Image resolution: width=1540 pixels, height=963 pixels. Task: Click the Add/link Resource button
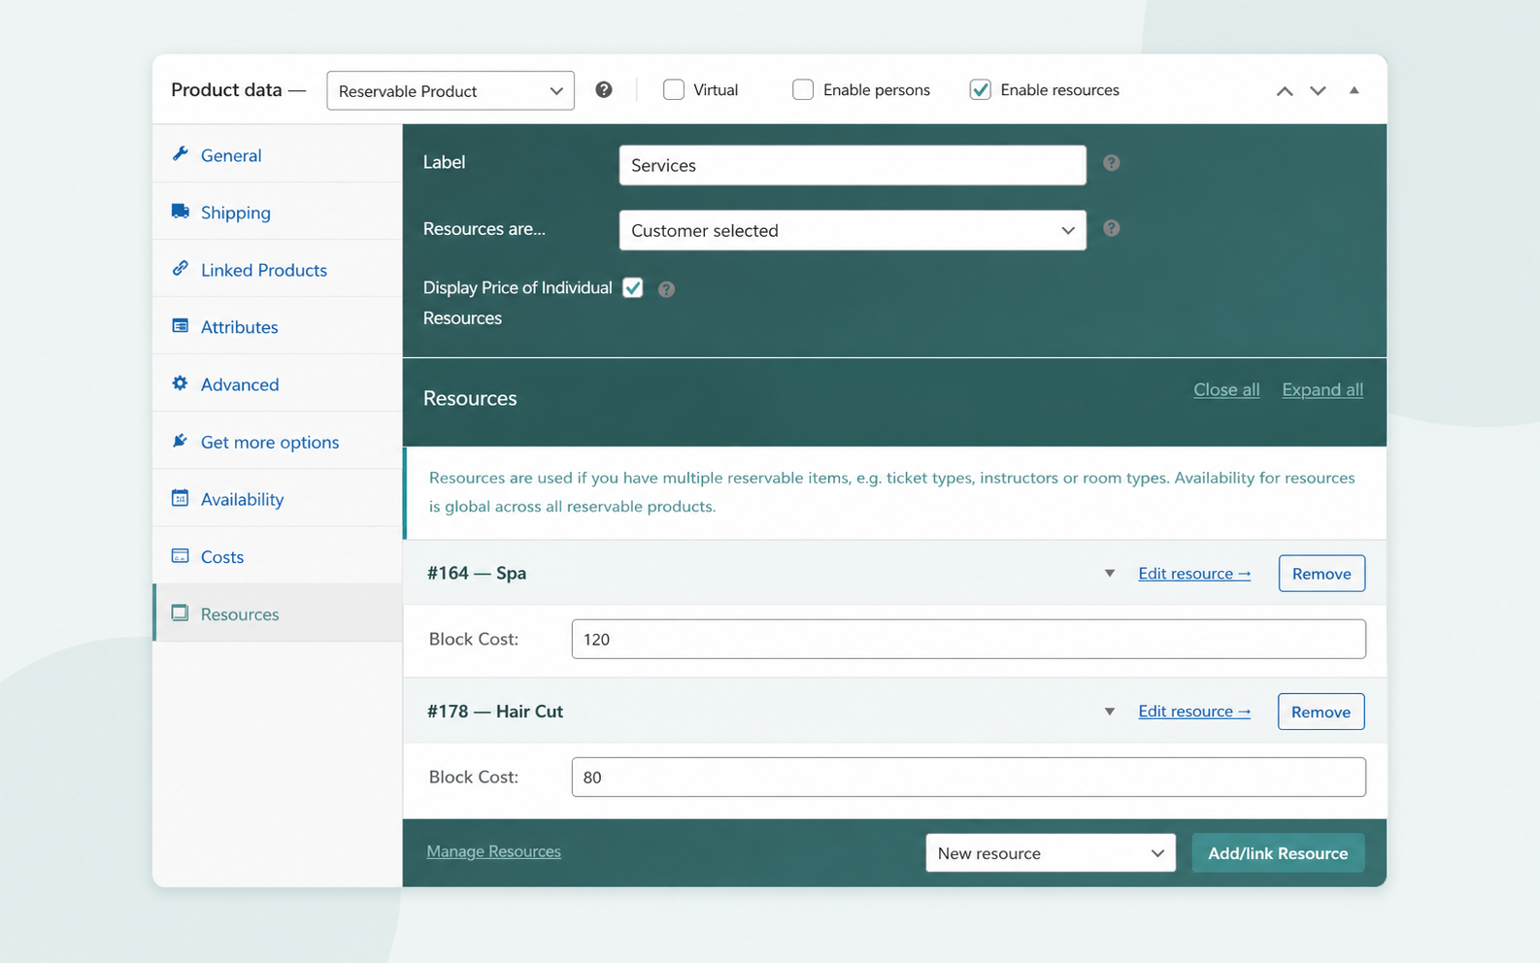coord(1278,853)
